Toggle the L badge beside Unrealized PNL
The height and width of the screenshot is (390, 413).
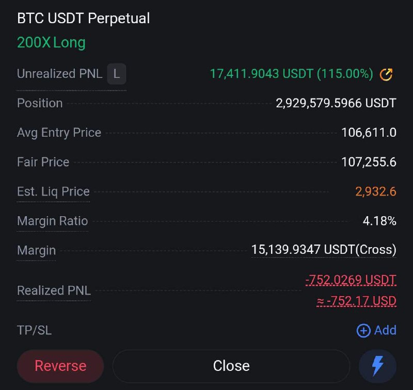[x=117, y=74]
